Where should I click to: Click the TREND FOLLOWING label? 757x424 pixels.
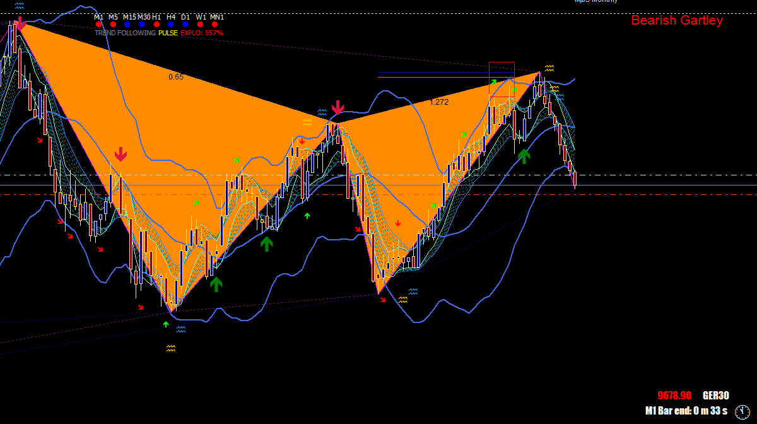pyautogui.click(x=125, y=33)
